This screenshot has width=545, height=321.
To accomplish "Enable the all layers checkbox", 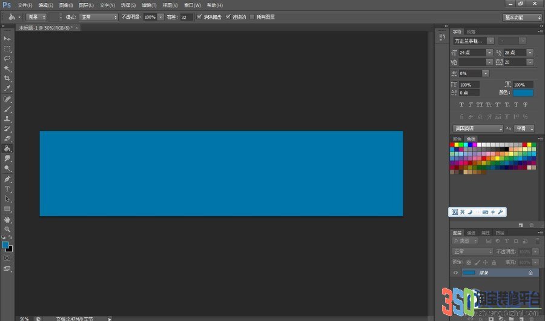I will tap(253, 17).
